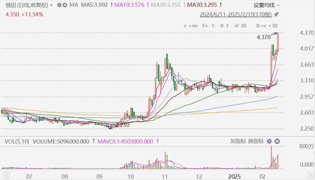This screenshot has height=180, width=315.
Task: Expand the 设置均线 dropdown
Action: [x=266, y=5]
